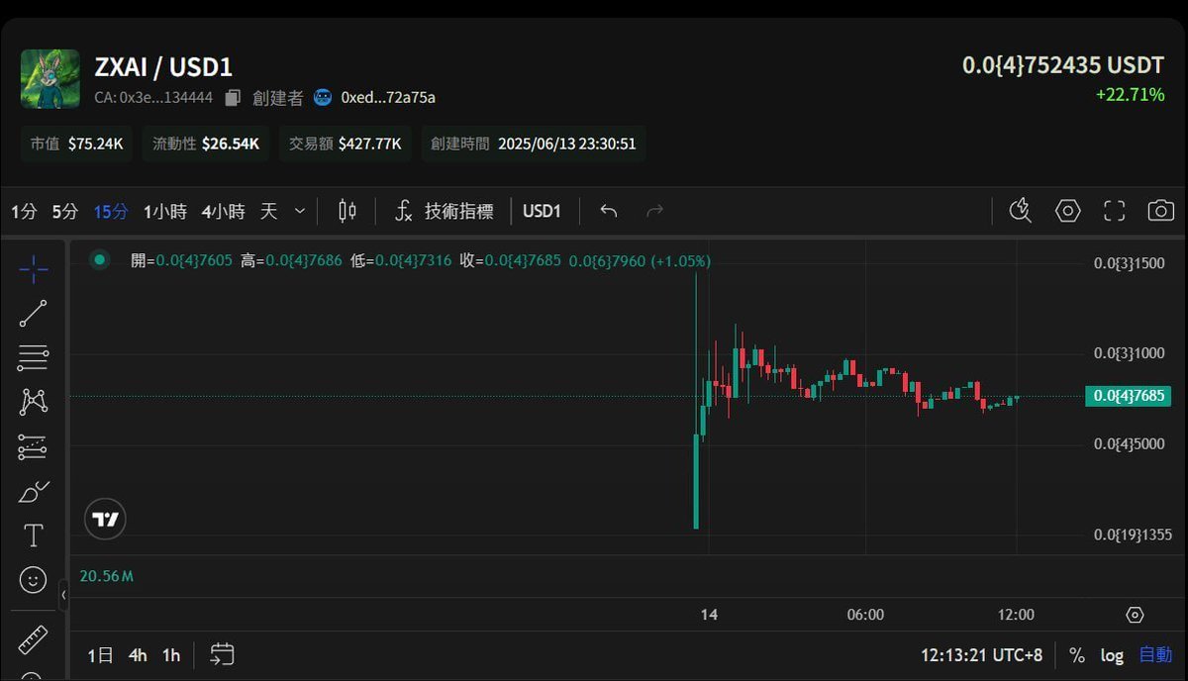The width and height of the screenshot is (1188, 681).
Task: Toggle percent scale mode
Action: (x=1077, y=655)
